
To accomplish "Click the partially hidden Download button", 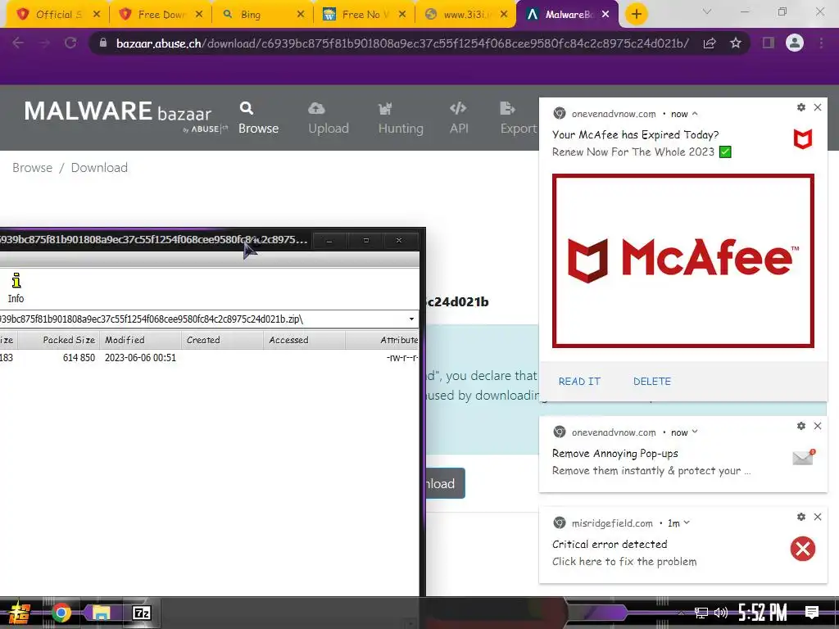I will (445, 483).
